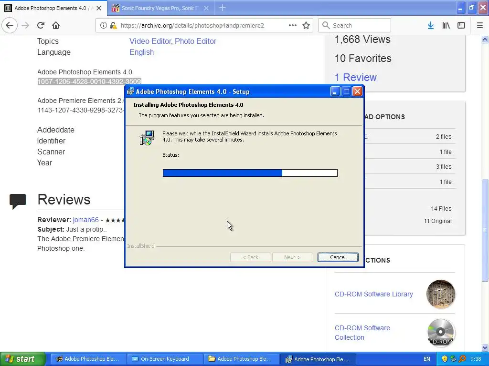Screen dimensions: 489x366
Task: Open the CD-ROM Software Library collection link
Action: pyautogui.click(x=373, y=294)
